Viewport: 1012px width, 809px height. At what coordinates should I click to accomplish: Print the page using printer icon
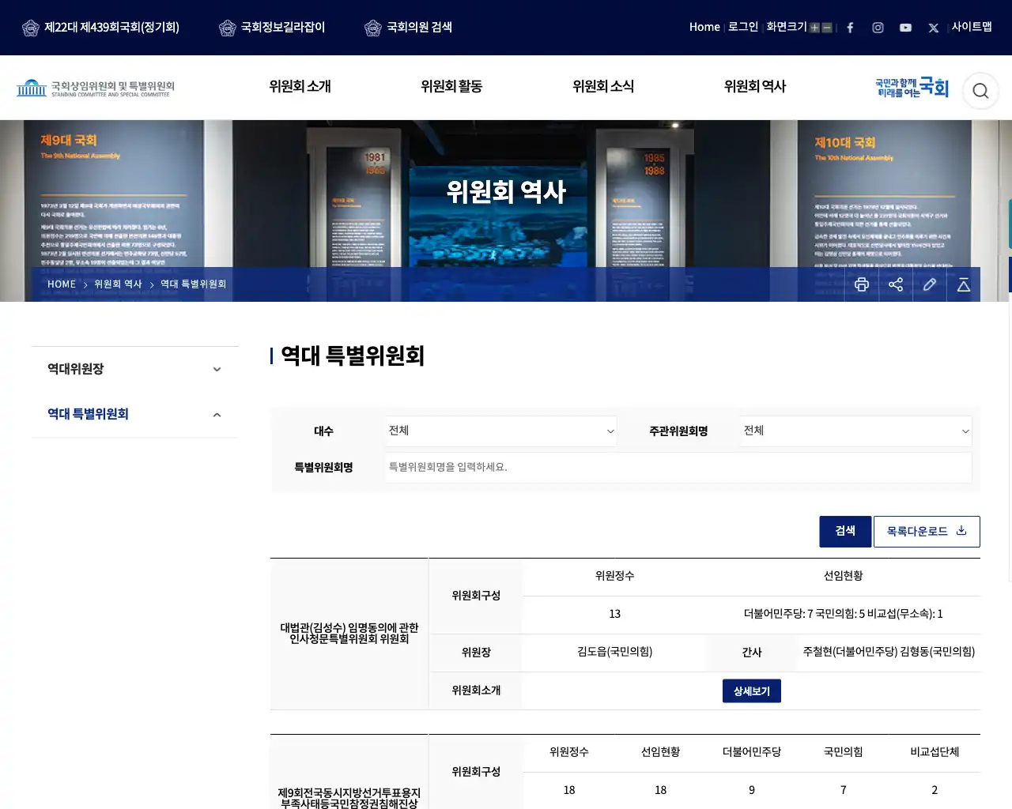pos(862,284)
